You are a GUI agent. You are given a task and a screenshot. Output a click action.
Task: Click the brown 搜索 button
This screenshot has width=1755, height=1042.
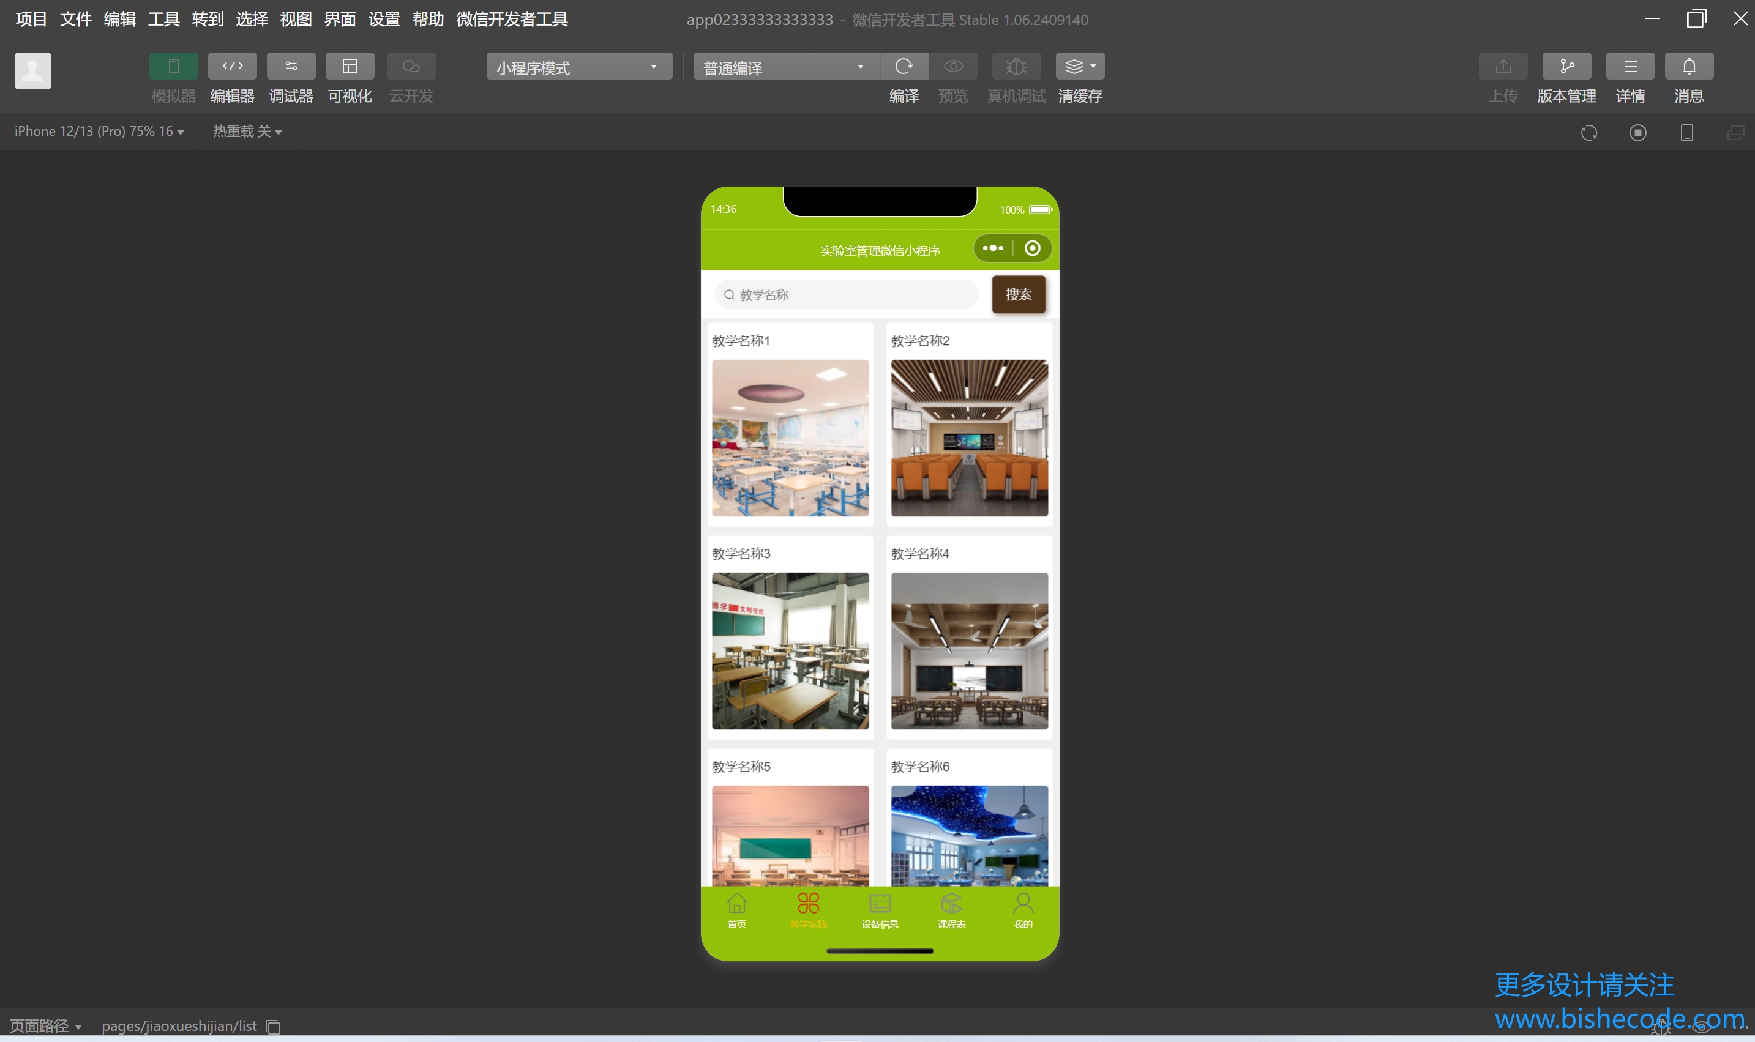pos(1017,294)
